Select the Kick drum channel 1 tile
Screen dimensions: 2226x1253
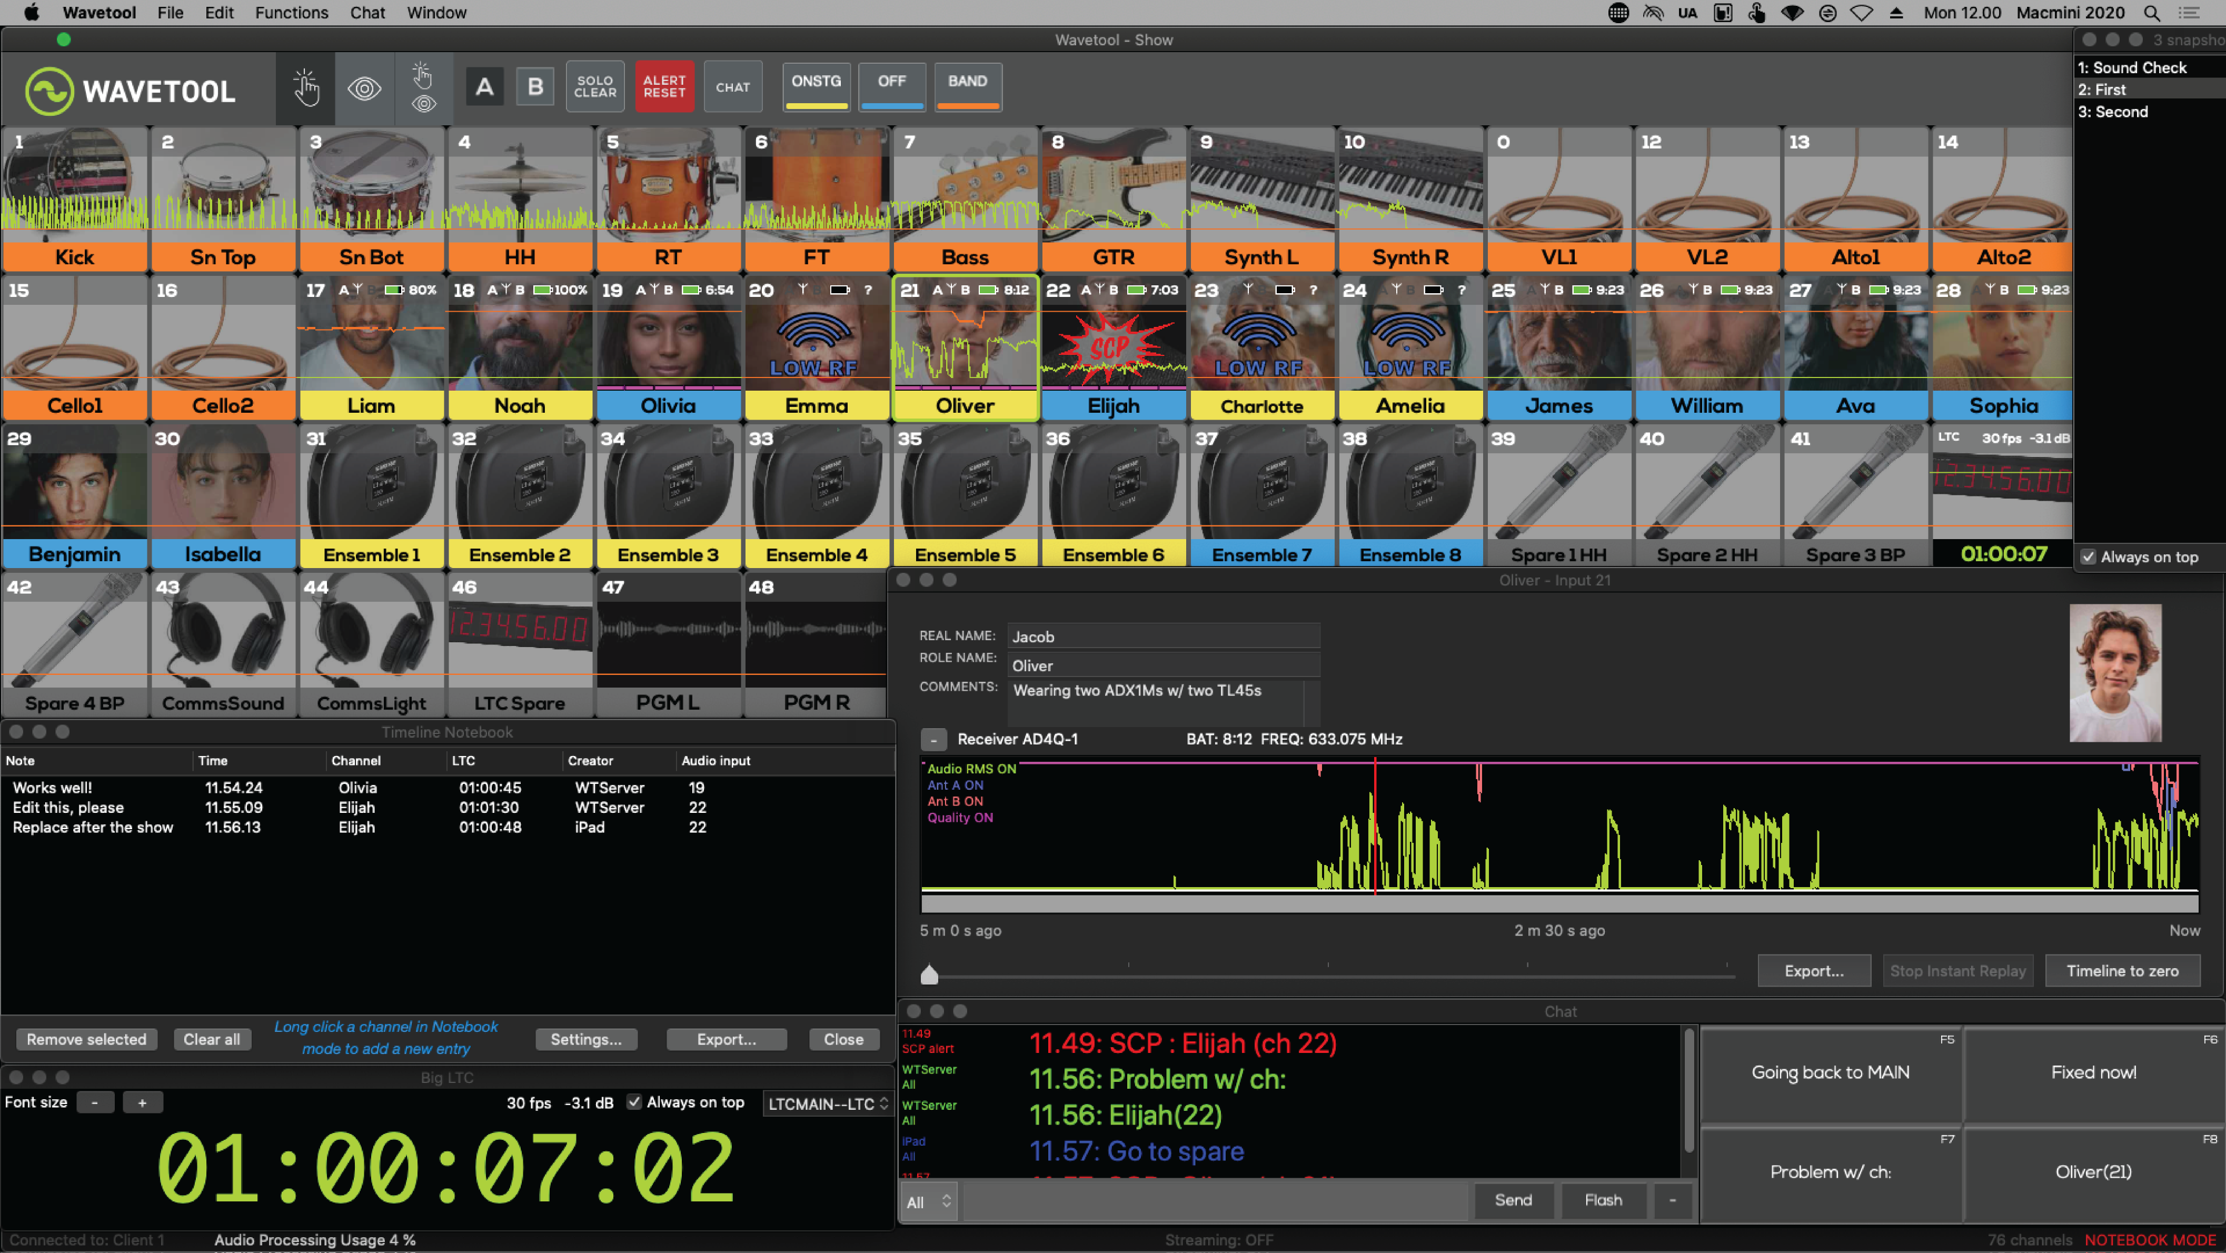[x=74, y=199]
